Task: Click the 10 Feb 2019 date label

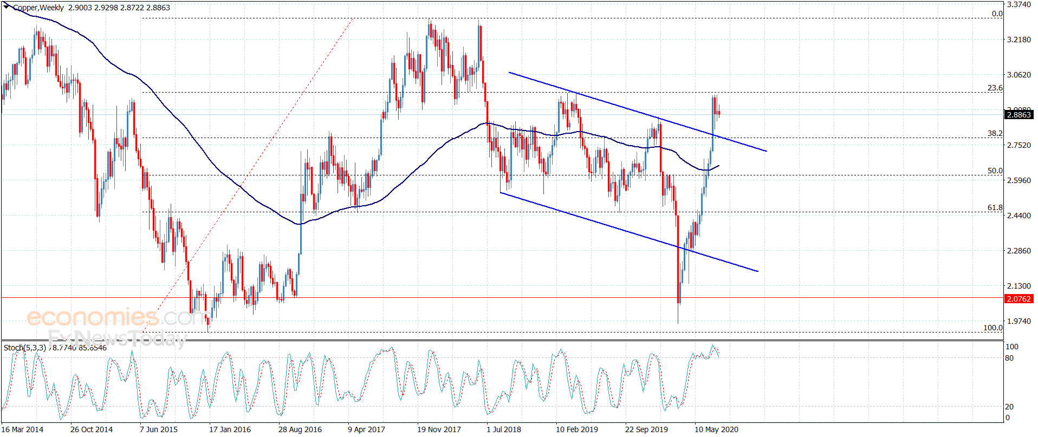Action: [x=577, y=429]
